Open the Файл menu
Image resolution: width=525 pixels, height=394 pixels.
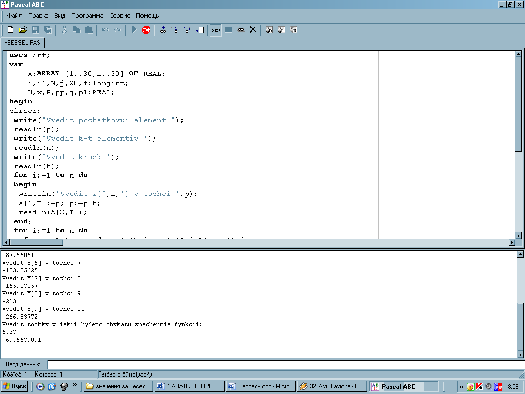14,16
